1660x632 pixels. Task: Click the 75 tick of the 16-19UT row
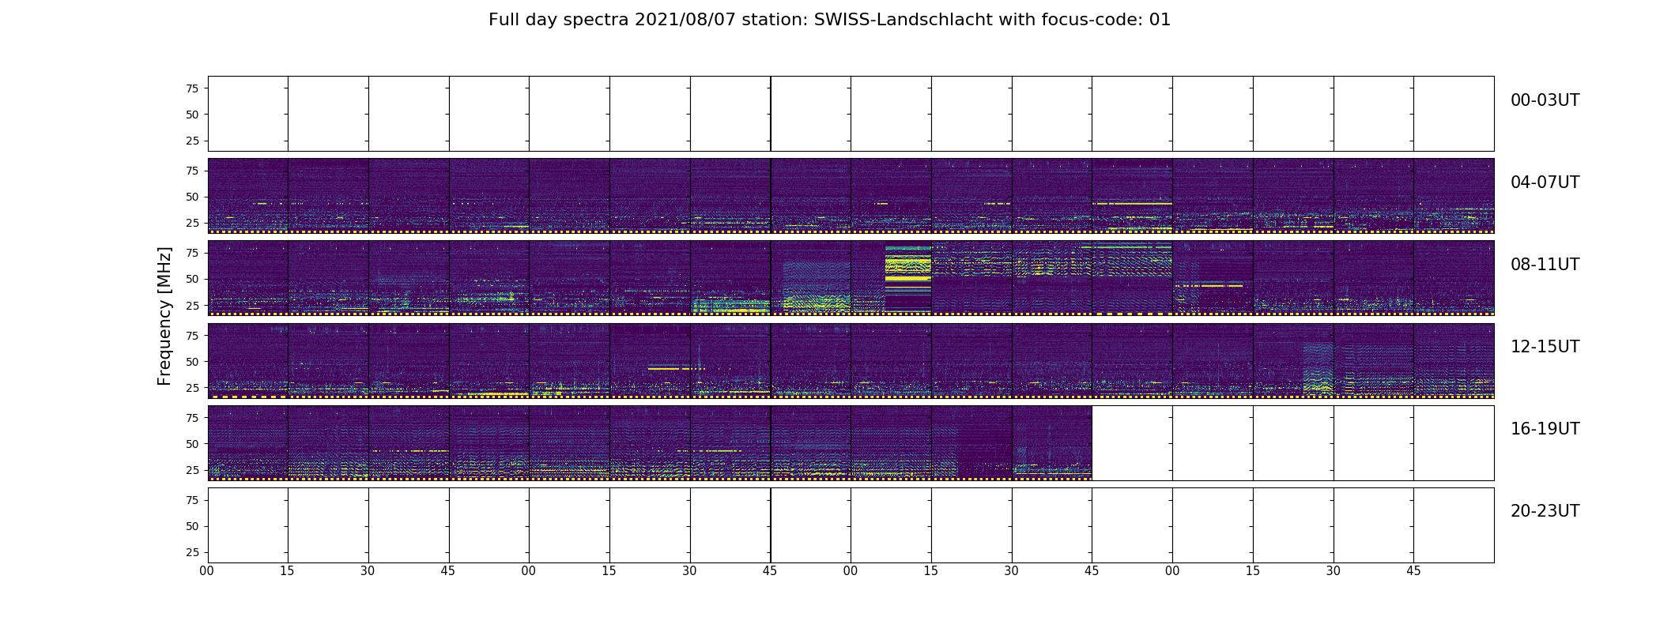[192, 418]
